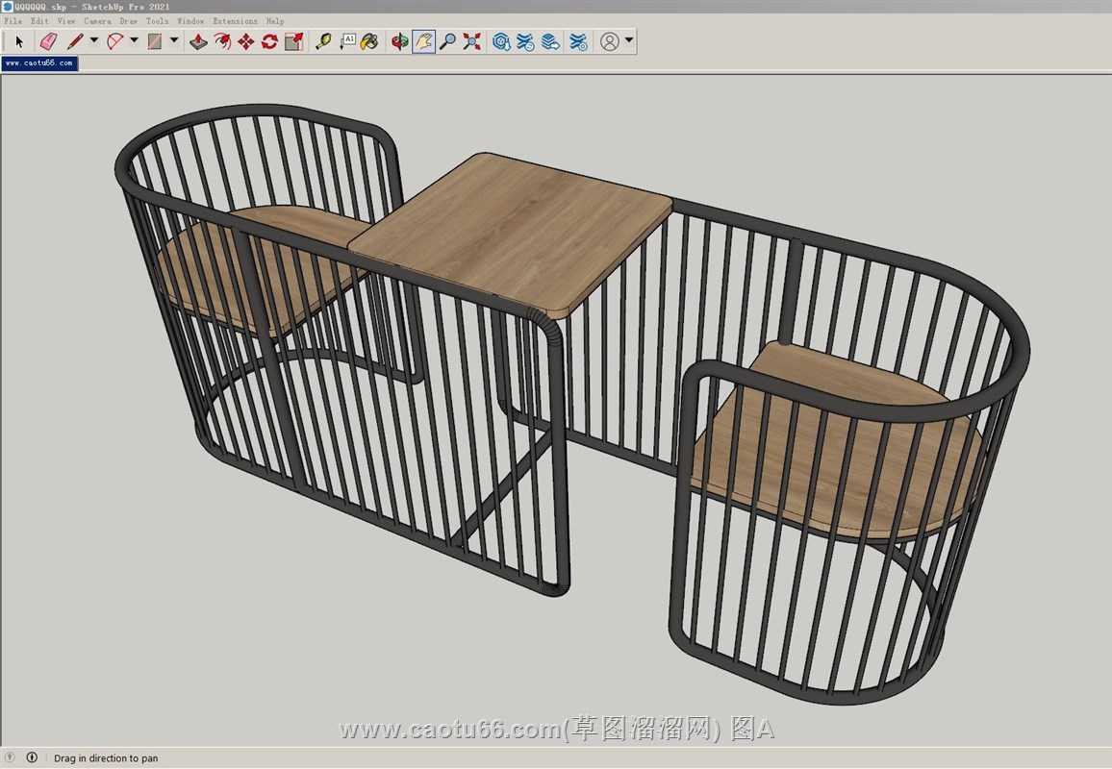
Task: Open the 3D Warehouse button
Action: pos(501,41)
